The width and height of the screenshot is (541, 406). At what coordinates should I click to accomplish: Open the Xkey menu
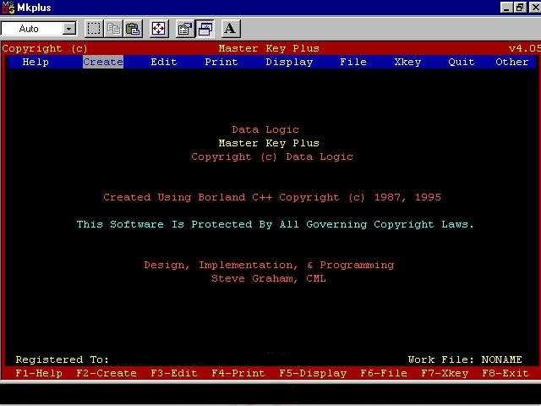tap(407, 62)
